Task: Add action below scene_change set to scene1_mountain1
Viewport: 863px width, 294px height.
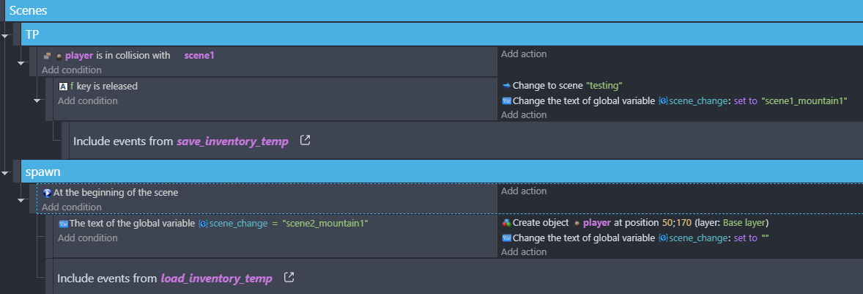Action: (x=523, y=114)
